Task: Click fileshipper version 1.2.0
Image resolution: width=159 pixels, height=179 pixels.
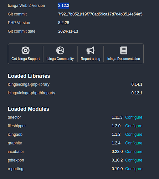Action: 116,126
